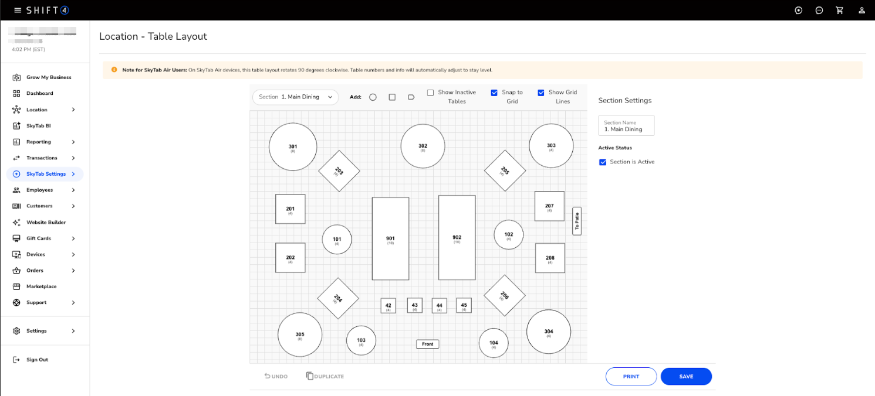
Task: Click the Section Name input field
Action: pyautogui.click(x=626, y=127)
